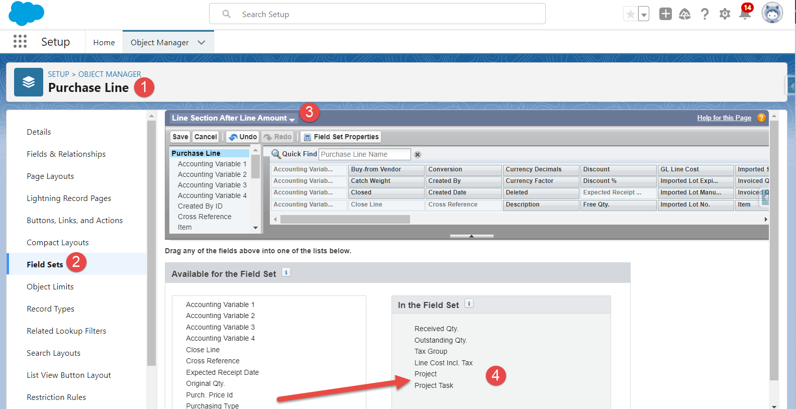Clear the Quick Find box with the X icon
This screenshot has height=409, width=796.
(418, 155)
